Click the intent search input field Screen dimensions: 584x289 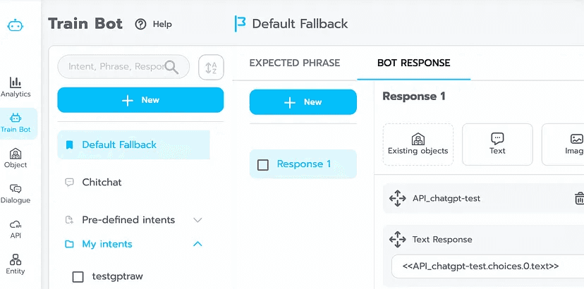(x=115, y=67)
